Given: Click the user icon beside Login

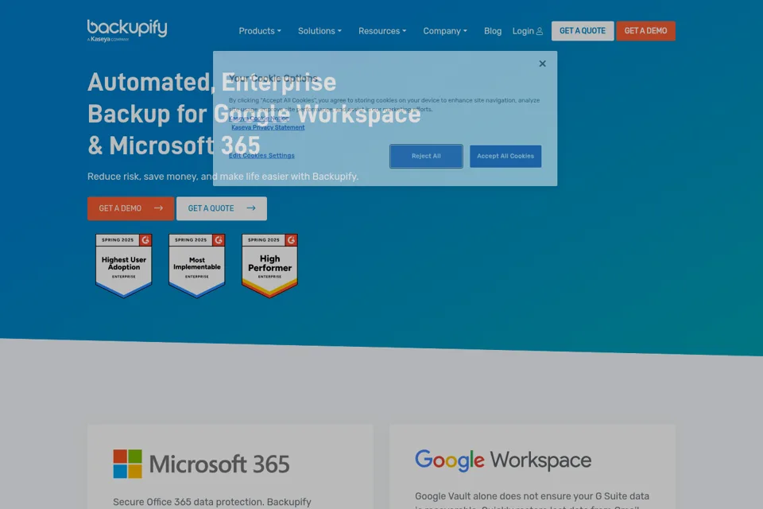Looking at the screenshot, I should 539,31.
